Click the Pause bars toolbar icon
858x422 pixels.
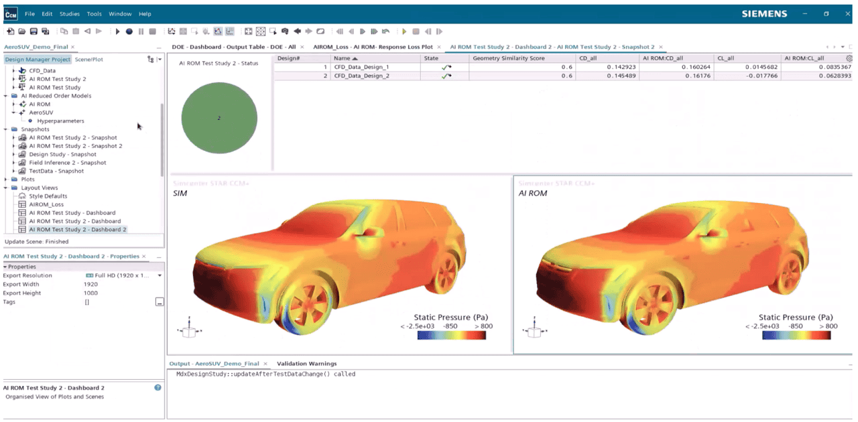point(141,31)
